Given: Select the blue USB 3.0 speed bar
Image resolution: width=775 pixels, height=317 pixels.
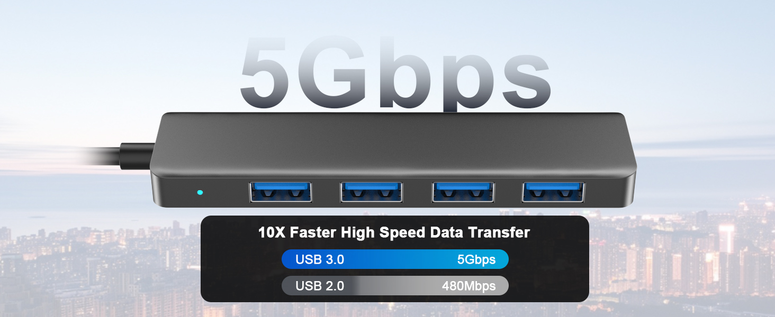Looking at the screenshot, I should coord(395,259).
